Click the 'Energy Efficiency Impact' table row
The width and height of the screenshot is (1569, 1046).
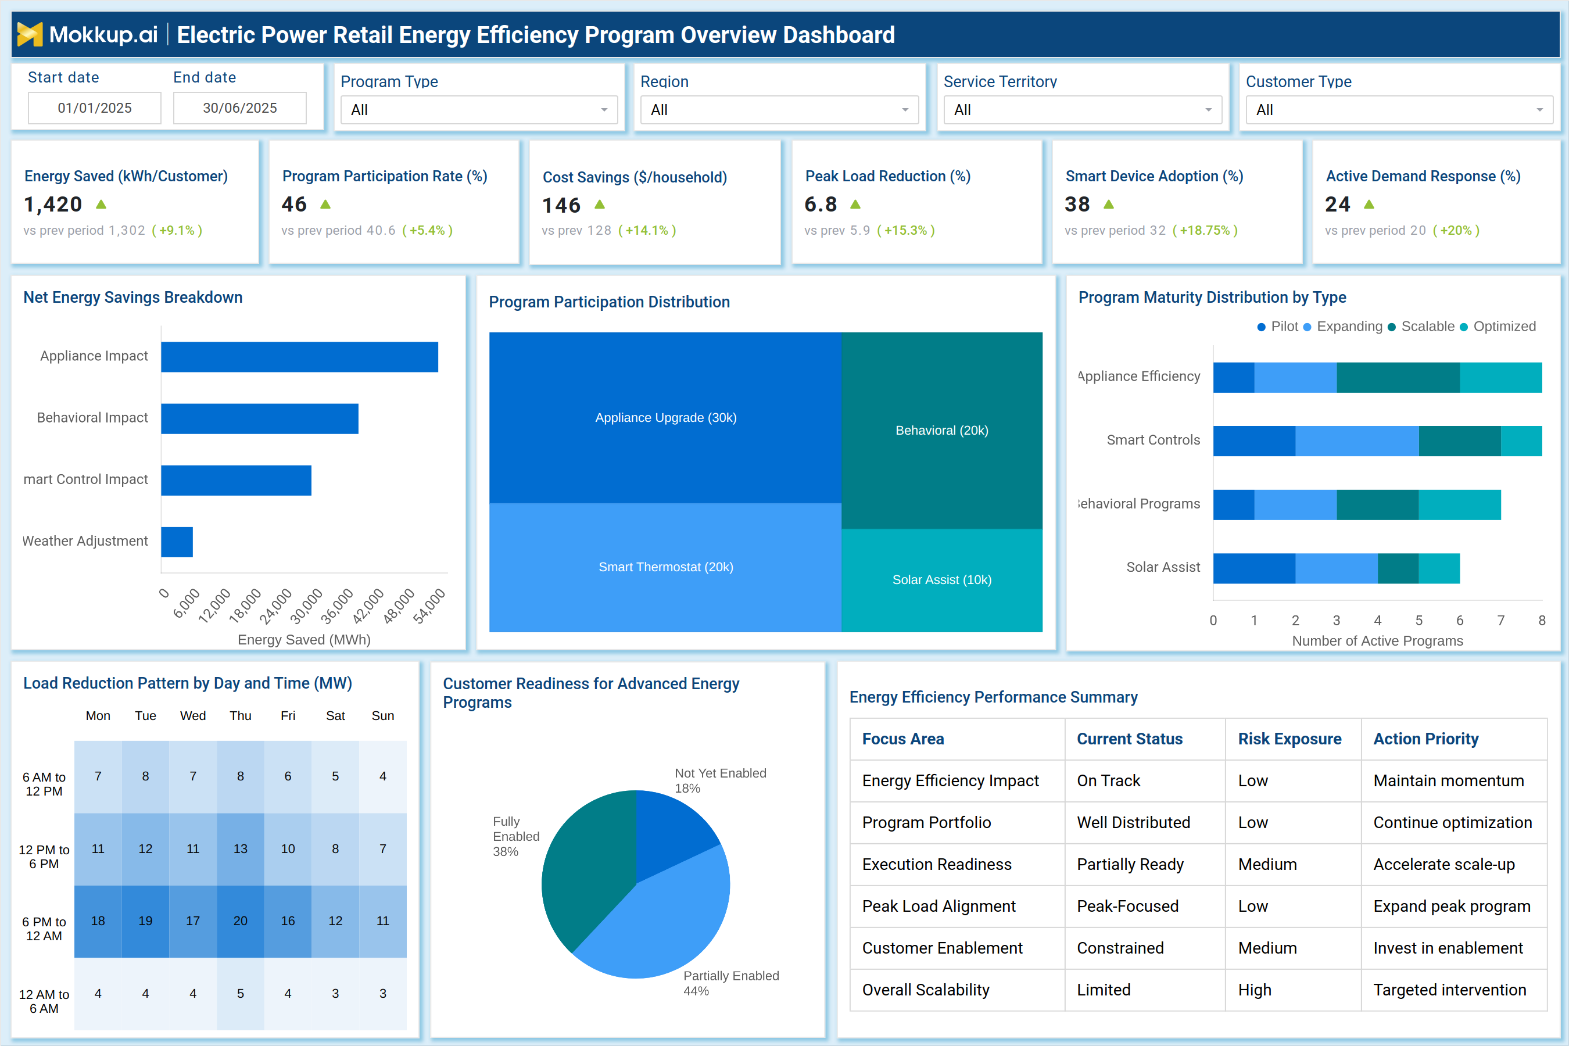pyautogui.click(x=1198, y=781)
